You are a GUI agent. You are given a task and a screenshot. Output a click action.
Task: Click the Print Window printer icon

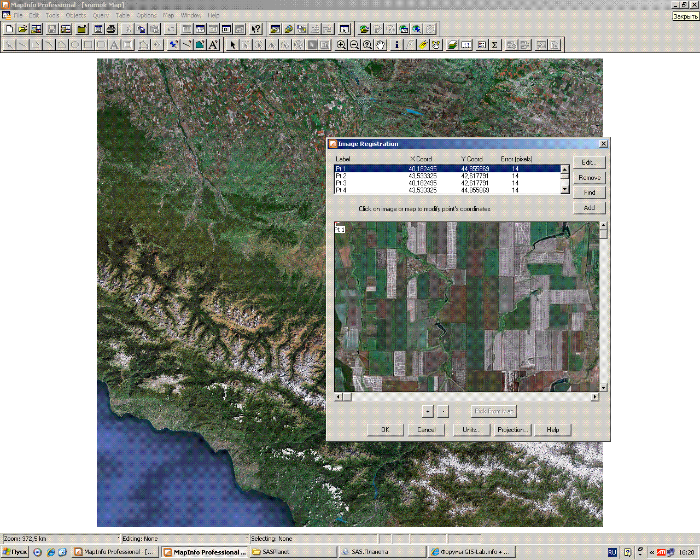click(111, 29)
